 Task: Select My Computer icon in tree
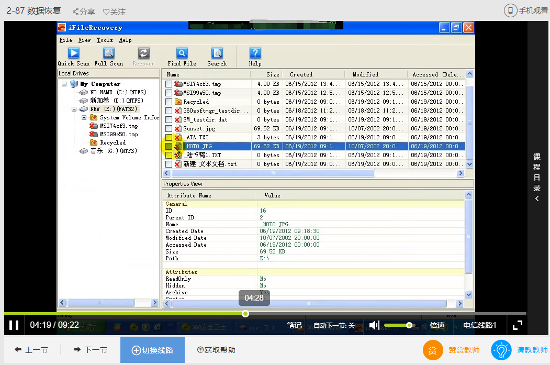74,84
